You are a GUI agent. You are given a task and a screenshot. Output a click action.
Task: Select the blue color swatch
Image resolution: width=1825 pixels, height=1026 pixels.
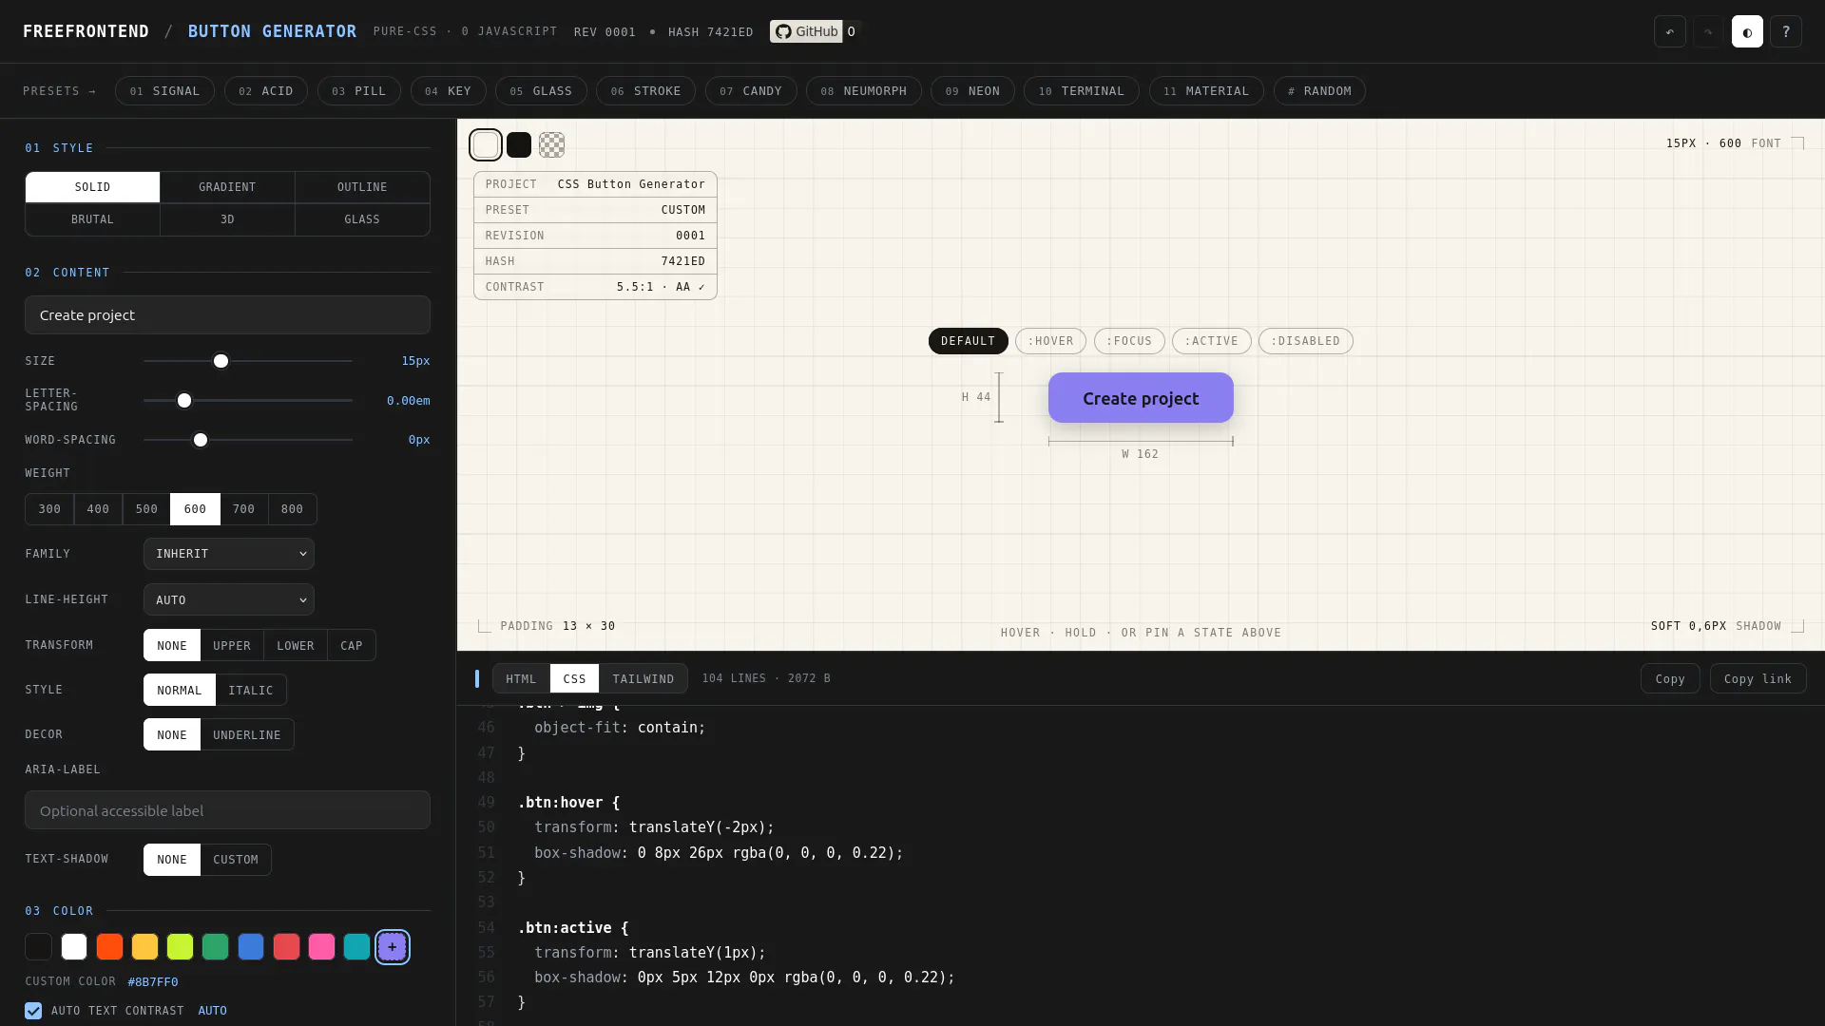coord(251,946)
